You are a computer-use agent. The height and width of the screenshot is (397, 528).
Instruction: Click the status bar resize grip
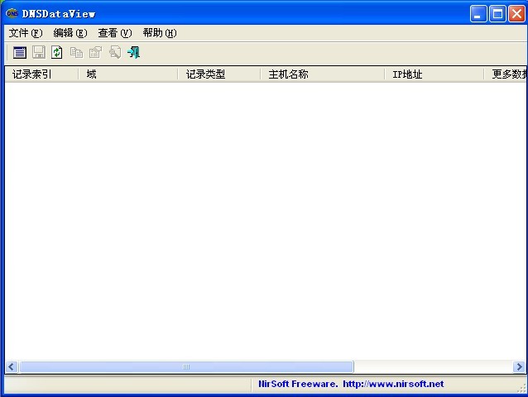522,388
